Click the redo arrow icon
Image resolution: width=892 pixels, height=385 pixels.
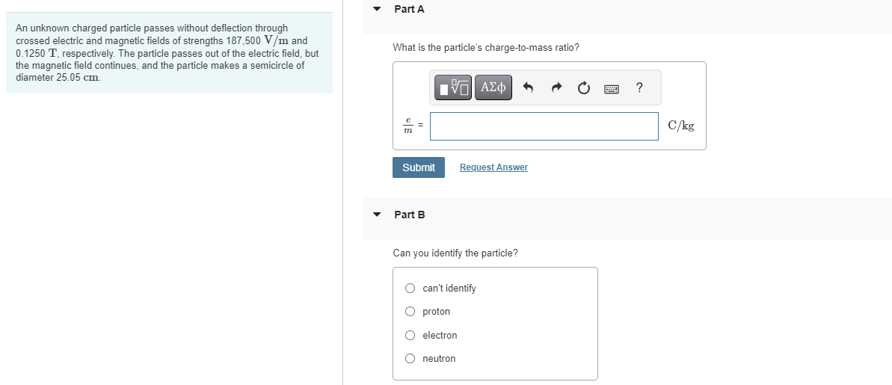556,89
